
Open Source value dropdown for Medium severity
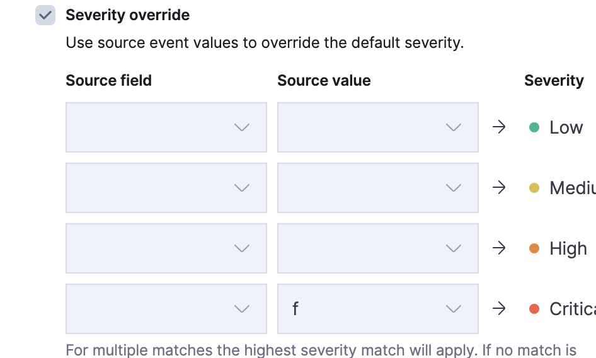(377, 188)
